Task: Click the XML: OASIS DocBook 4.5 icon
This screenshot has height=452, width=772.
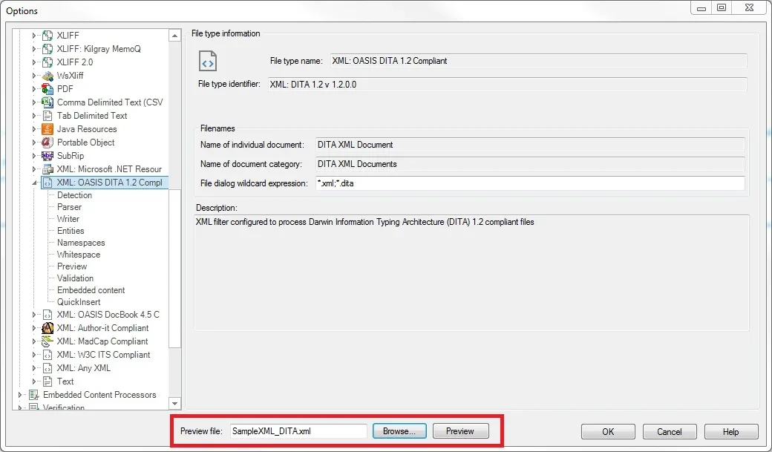Action: coord(48,315)
